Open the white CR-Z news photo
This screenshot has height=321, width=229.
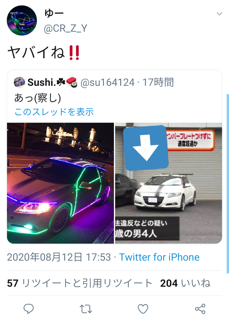(x=169, y=183)
